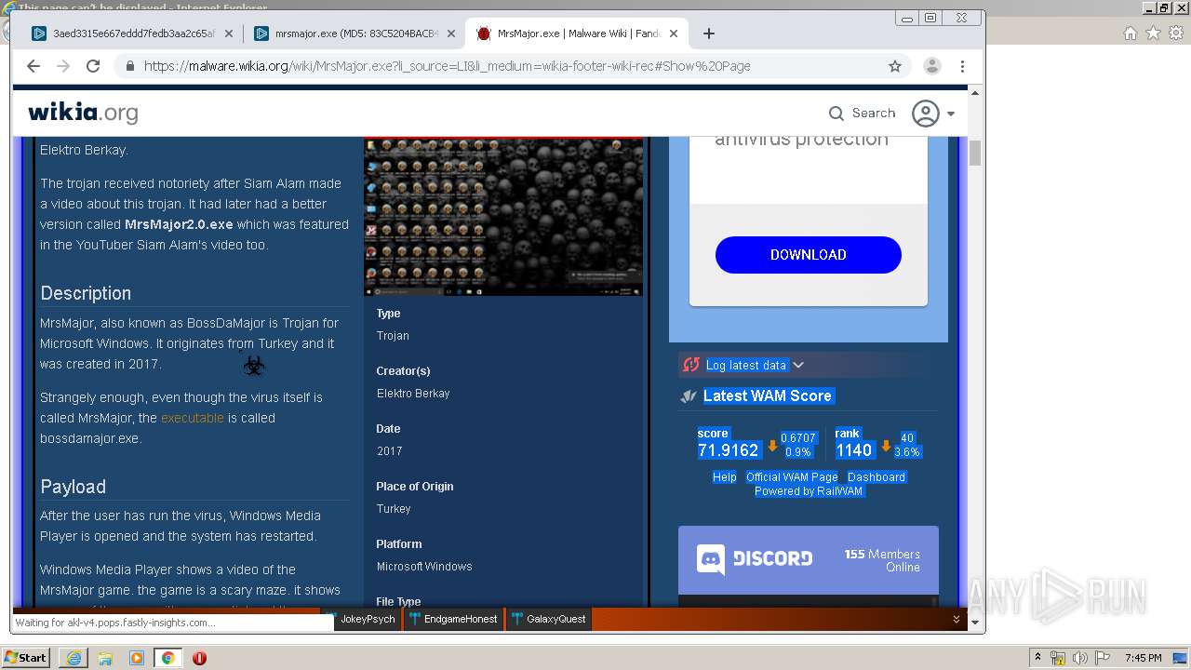Click the Log latest data refresh icon

(x=690, y=365)
